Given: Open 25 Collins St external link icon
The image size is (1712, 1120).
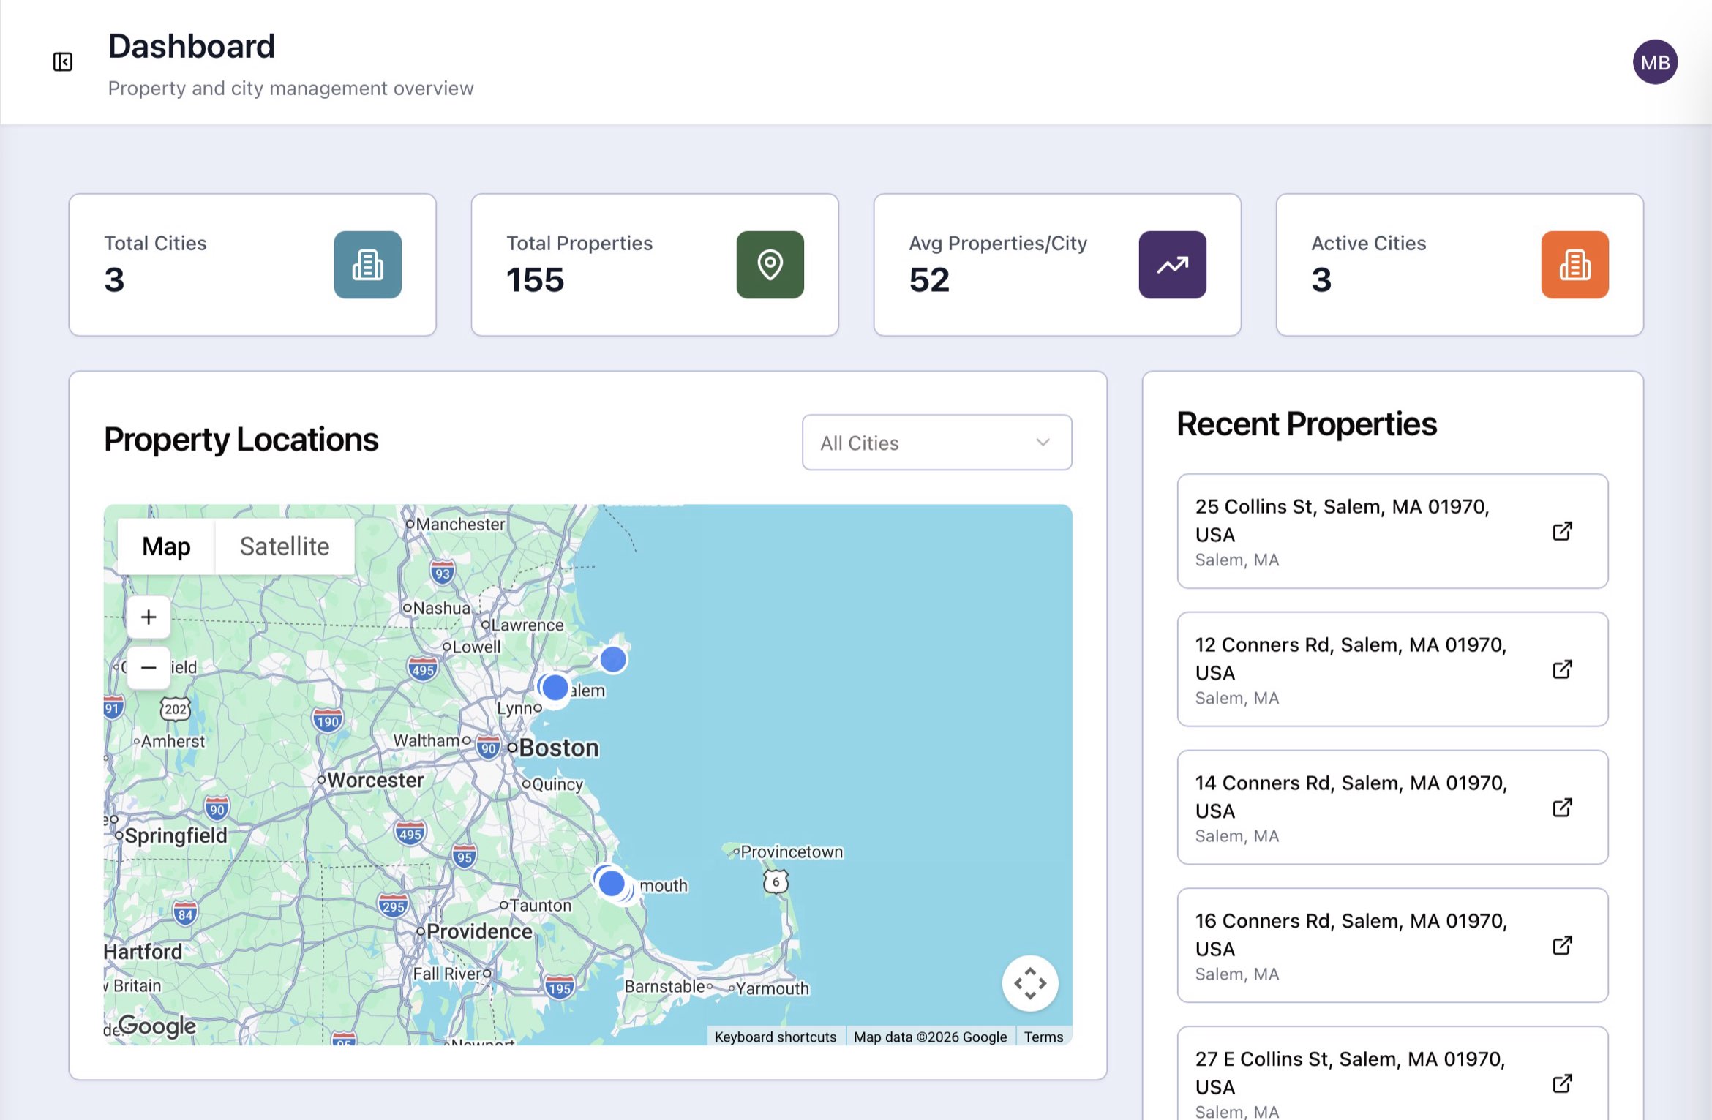Looking at the screenshot, I should coord(1562,531).
